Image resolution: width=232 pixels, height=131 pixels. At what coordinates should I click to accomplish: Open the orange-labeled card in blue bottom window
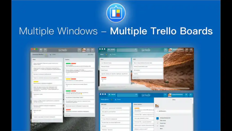144,110
